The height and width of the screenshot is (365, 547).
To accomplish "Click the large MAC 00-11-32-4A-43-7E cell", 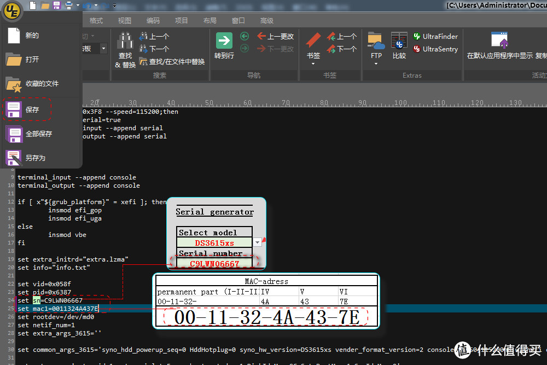I will coord(266,317).
